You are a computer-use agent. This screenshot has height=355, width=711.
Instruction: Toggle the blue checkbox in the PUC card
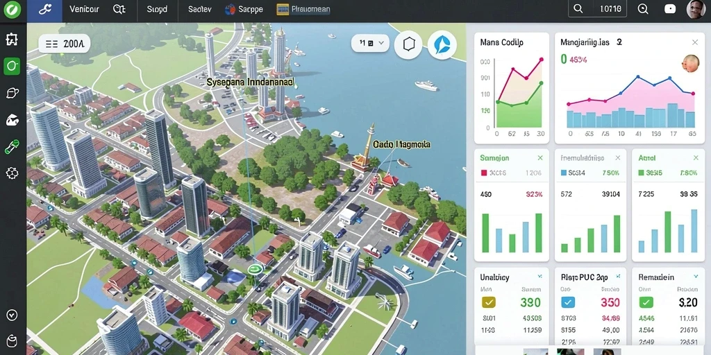pos(568,302)
